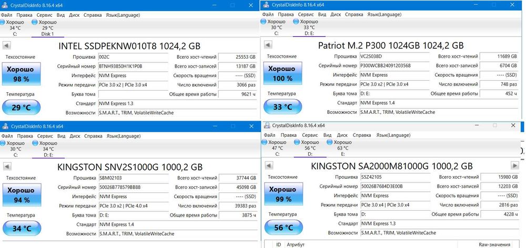This screenshot has height=248, width=526.
Task: Open Правка menu in KINGSTON SA2000M81000G window
Action: pos(289,135)
